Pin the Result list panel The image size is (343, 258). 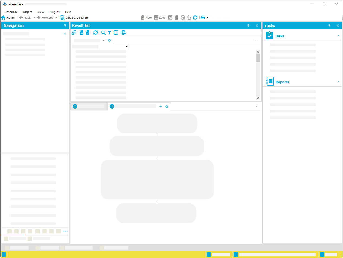248,25
